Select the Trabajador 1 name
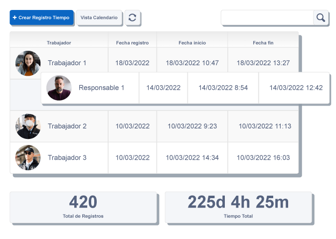 click(67, 63)
